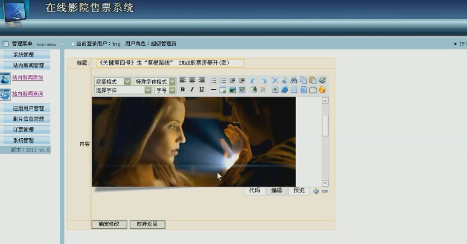Image resolution: width=467 pixels, height=244 pixels.
Task: Open 站内新闻添加 link
Action: (28, 78)
